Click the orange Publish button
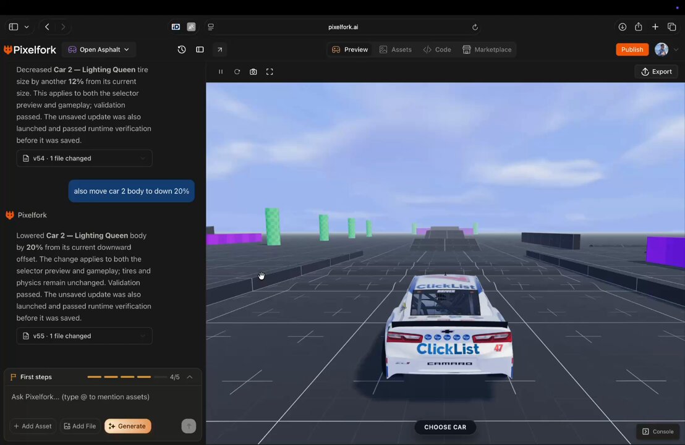Viewport: 685px width, 445px height. [x=632, y=50]
